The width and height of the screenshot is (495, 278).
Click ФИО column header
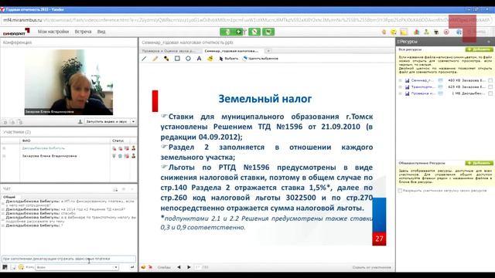[x=65, y=141]
